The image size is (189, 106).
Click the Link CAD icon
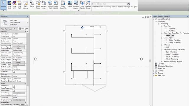(19, 3)
